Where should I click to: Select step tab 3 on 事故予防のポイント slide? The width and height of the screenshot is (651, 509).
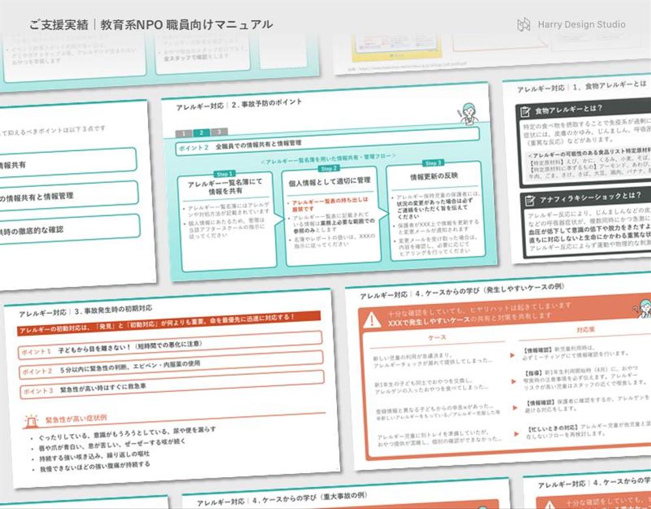tap(220, 132)
